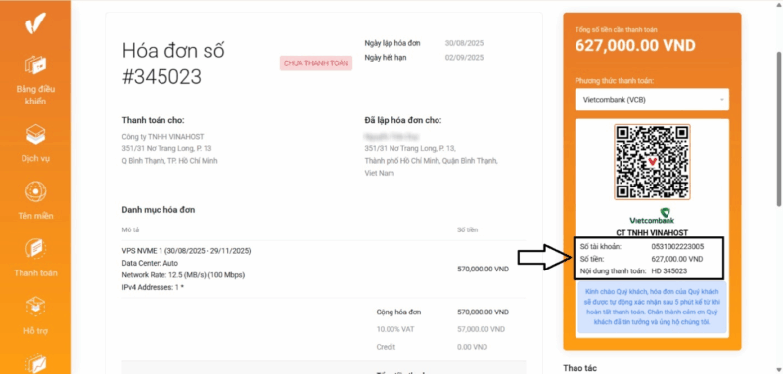783x374 pixels.
Task: Click Phương thức thanh toán label
Action: 615,81
